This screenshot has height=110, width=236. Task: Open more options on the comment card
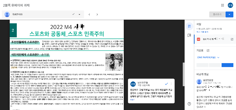tap(171, 84)
